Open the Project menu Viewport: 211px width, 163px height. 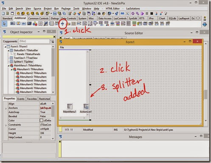48,8
